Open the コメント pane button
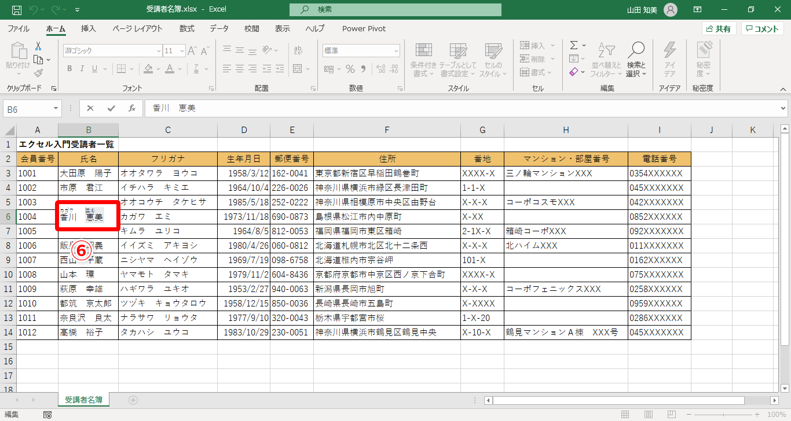 [x=762, y=29]
